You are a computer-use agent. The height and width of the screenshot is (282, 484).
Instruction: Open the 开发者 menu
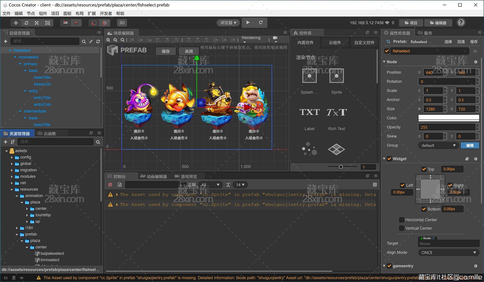(x=106, y=14)
